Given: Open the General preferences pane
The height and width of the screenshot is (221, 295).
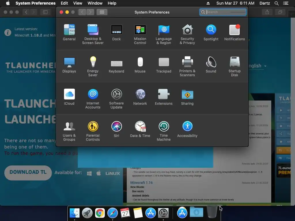Looking at the screenshot, I should pos(69,32).
